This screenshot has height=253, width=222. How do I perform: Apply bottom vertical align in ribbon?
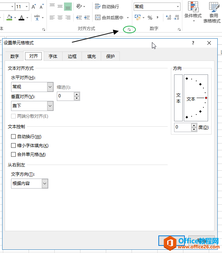[68, 6]
